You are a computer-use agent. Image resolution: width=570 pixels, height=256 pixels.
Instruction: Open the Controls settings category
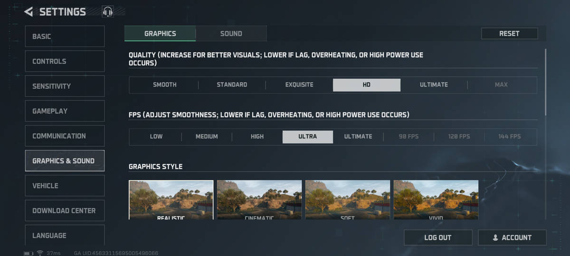click(65, 61)
